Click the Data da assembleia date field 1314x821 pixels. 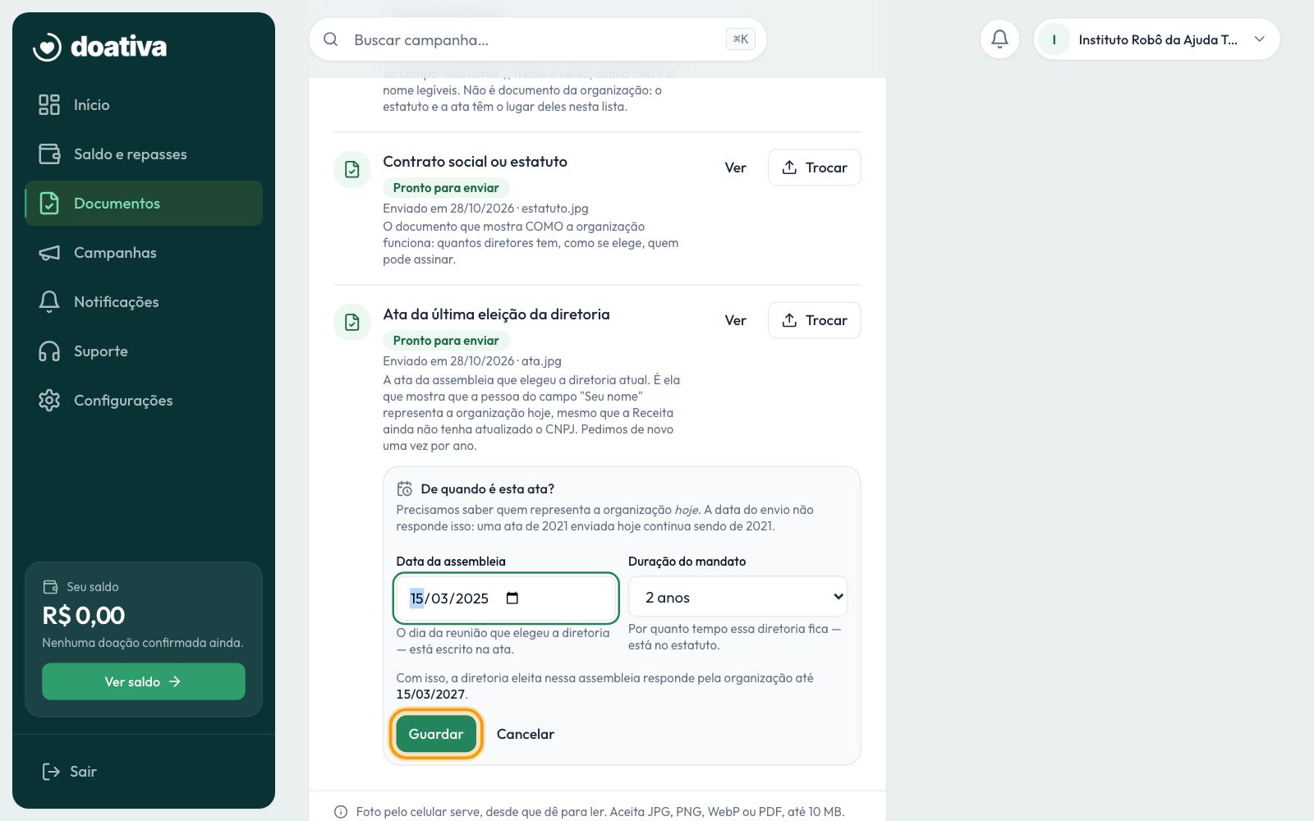[x=506, y=598]
